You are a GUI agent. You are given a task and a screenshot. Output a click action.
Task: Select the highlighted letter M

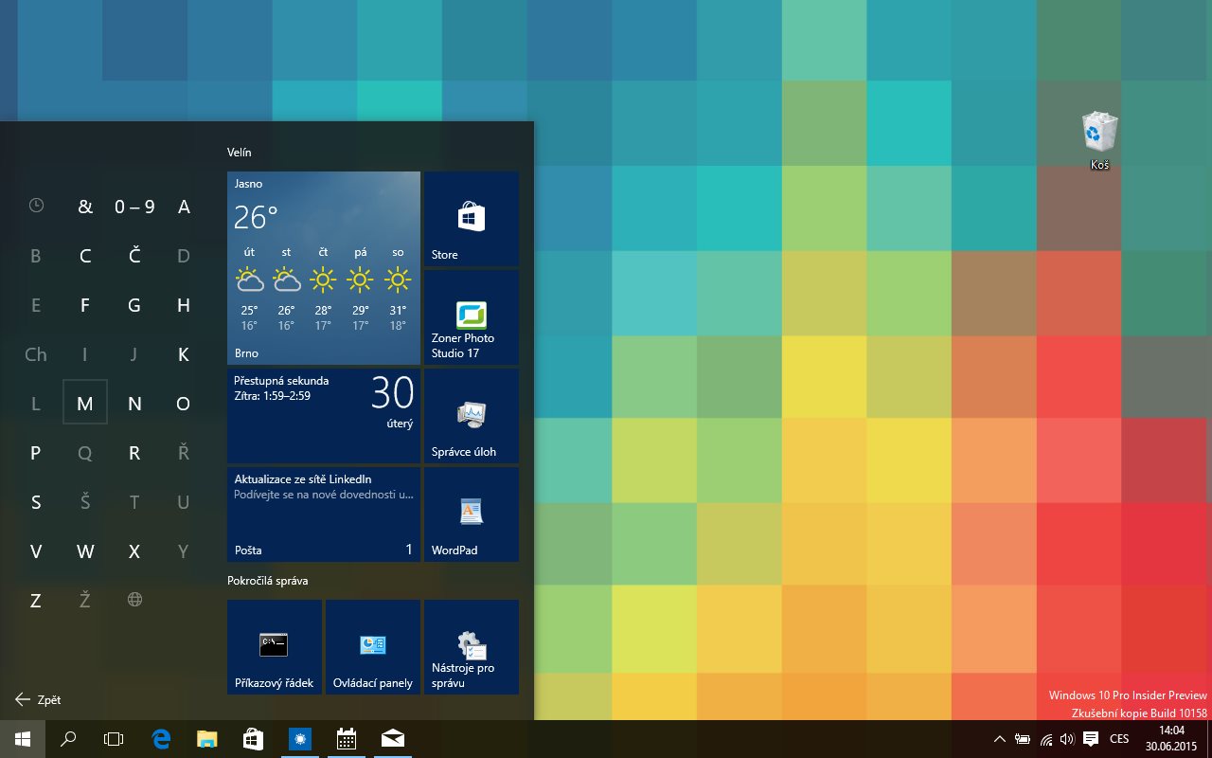(85, 403)
